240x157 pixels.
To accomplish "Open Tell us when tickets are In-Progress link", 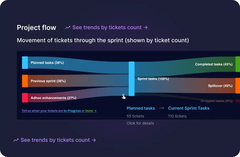I will [x=59, y=111].
